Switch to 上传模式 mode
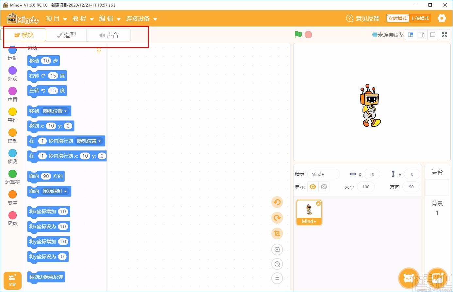 420,18
